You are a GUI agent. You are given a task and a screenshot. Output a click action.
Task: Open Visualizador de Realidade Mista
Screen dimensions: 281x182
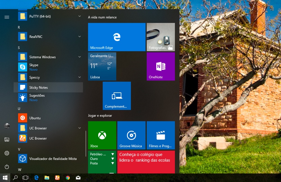click(48, 159)
